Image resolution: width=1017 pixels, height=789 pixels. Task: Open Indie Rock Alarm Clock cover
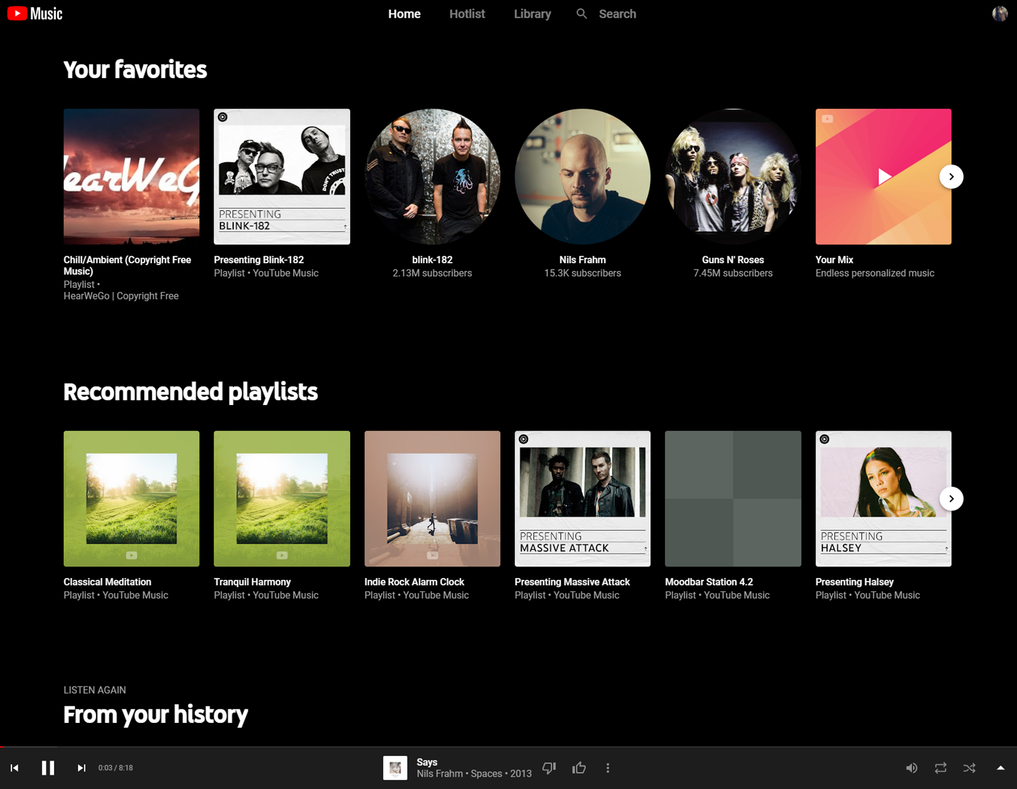(x=432, y=499)
